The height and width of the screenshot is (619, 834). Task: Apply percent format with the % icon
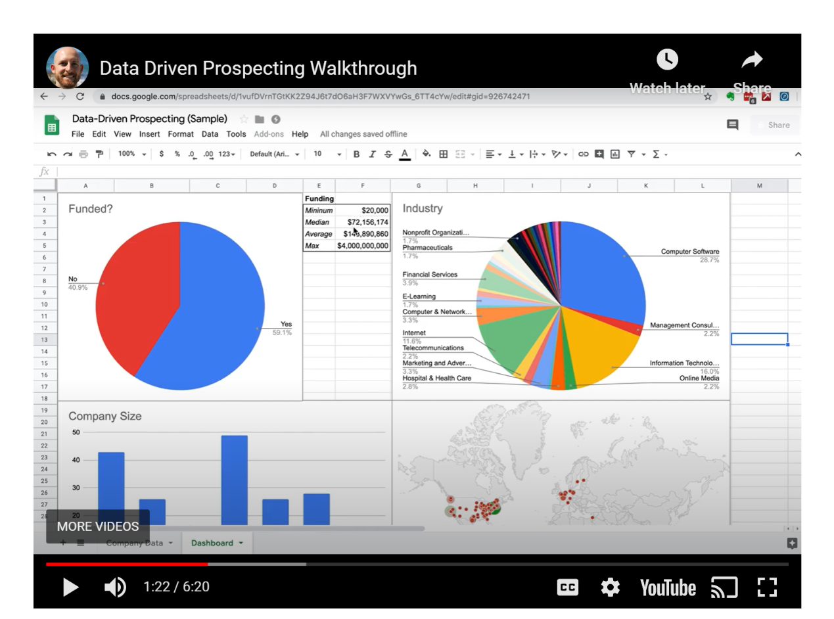pos(177,154)
